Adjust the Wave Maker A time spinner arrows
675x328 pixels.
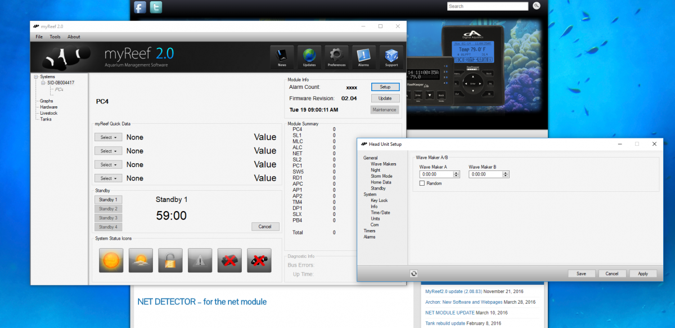tap(457, 174)
